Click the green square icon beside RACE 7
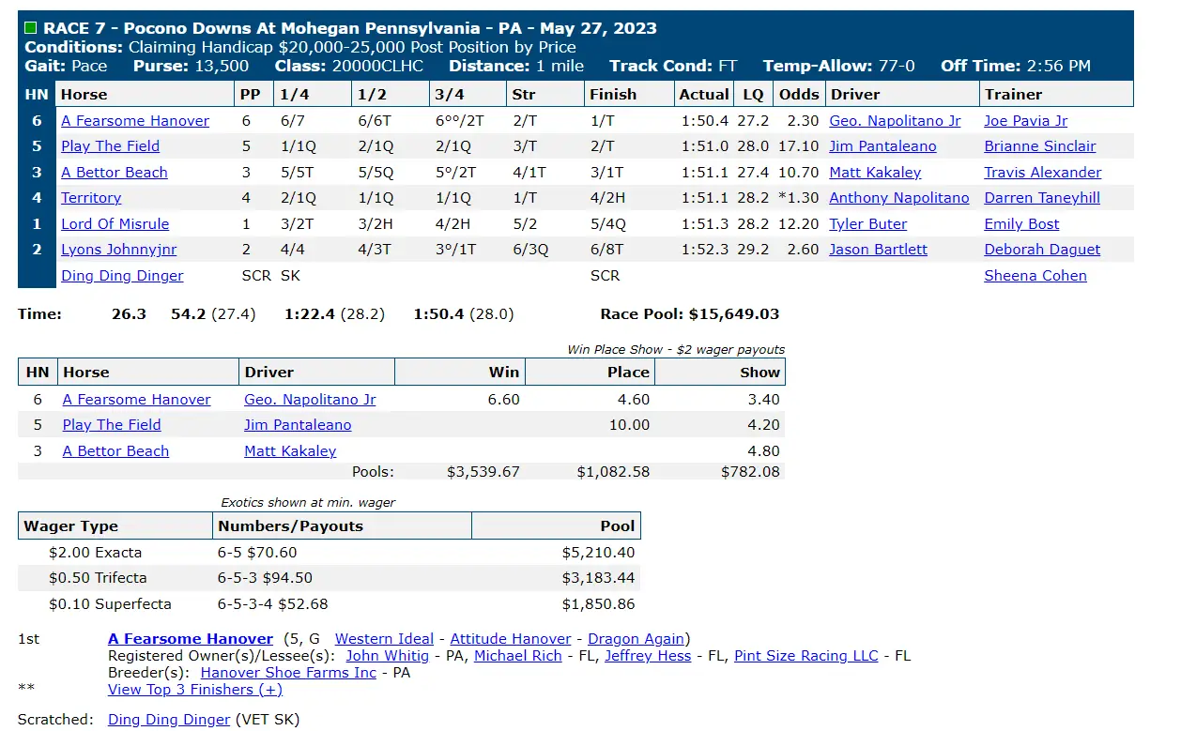1181x731 pixels. coord(31,28)
